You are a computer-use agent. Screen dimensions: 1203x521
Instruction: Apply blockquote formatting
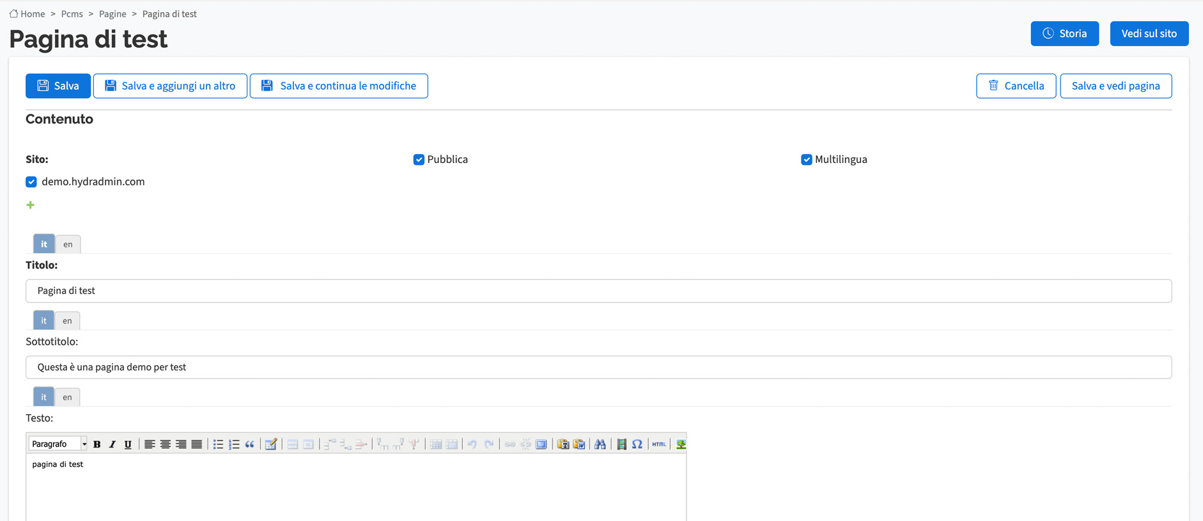coord(249,444)
